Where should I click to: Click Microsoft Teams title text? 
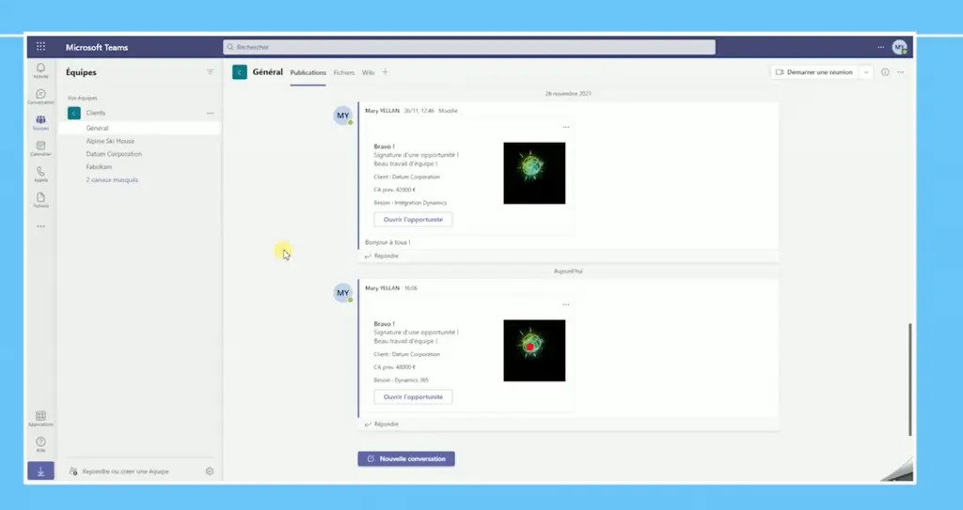(x=97, y=47)
